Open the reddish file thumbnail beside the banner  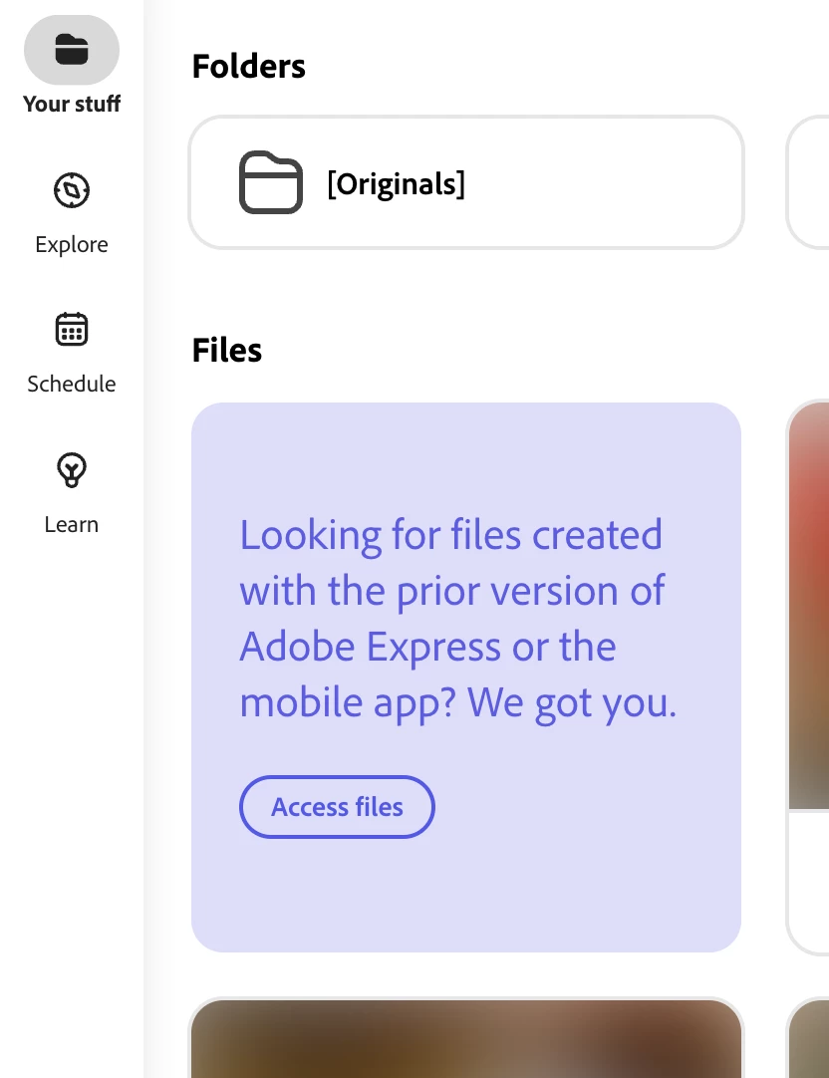pyautogui.click(x=809, y=605)
